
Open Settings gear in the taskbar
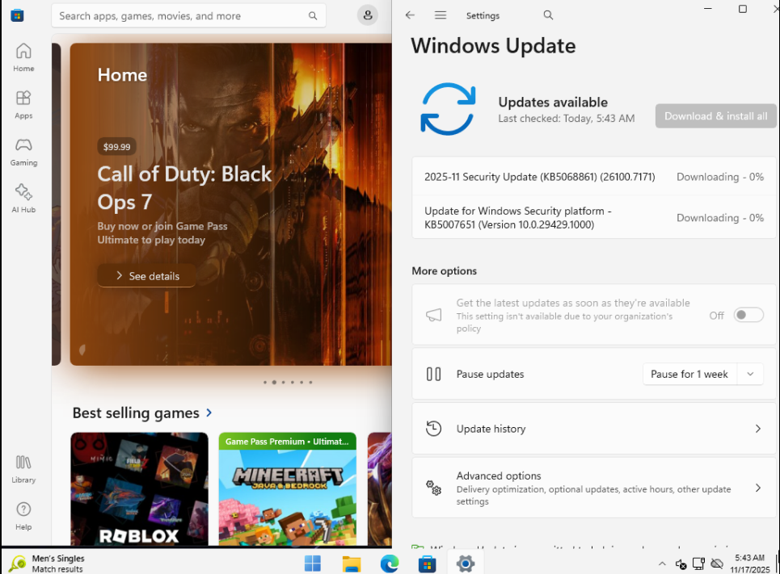[465, 564]
